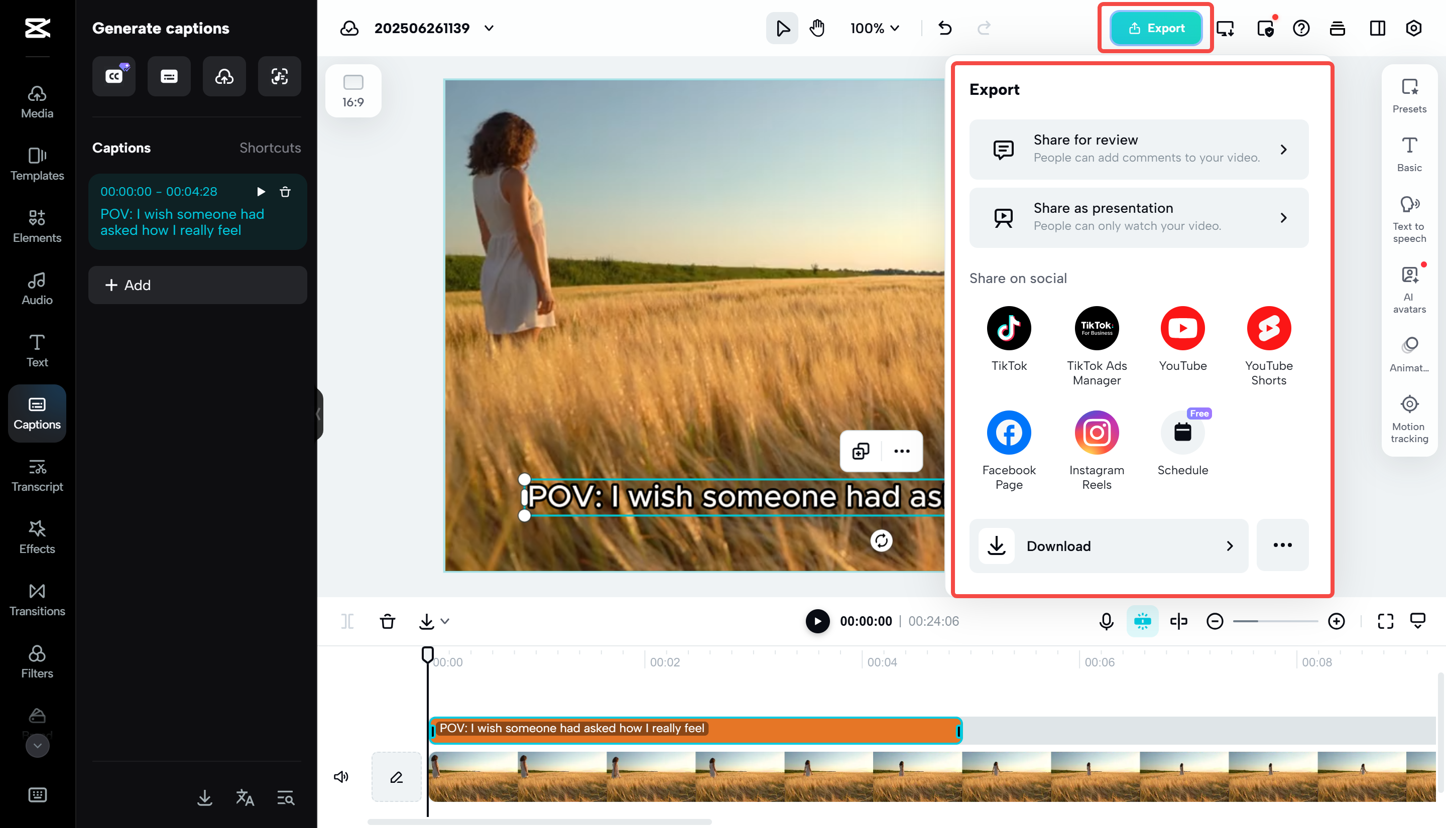
Task: Mute the video track with the speaker icon
Action: click(x=341, y=776)
